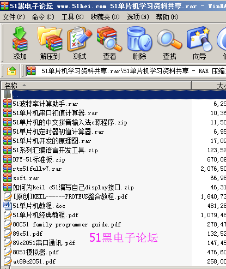Open the 帮助(H) menu
This screenshot has height=269, width=226.
pos(167,17)
